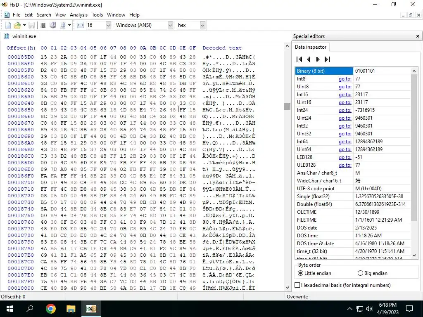Expand the dropdown arrow beside disk image icon
Image resolution: width=423 pixels, height=317 pixels.
[69, 25]
